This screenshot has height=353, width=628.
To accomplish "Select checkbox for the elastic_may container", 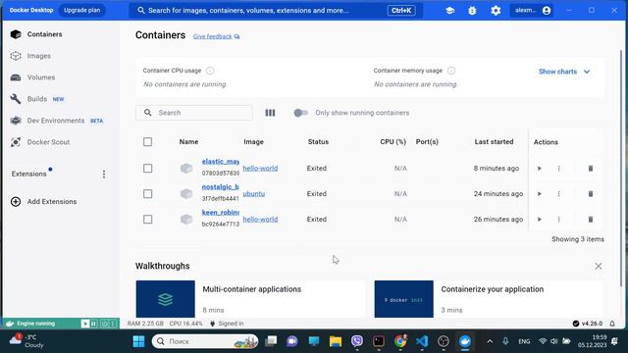I will [148, 169].
